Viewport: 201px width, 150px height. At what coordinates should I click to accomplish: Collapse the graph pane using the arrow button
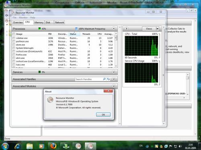(x=126, y=28)
